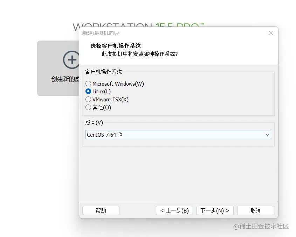Viewport: 296px width, 237px height.
Task: Click the 客户机操作系统 group label
Action: pos(103,72)
